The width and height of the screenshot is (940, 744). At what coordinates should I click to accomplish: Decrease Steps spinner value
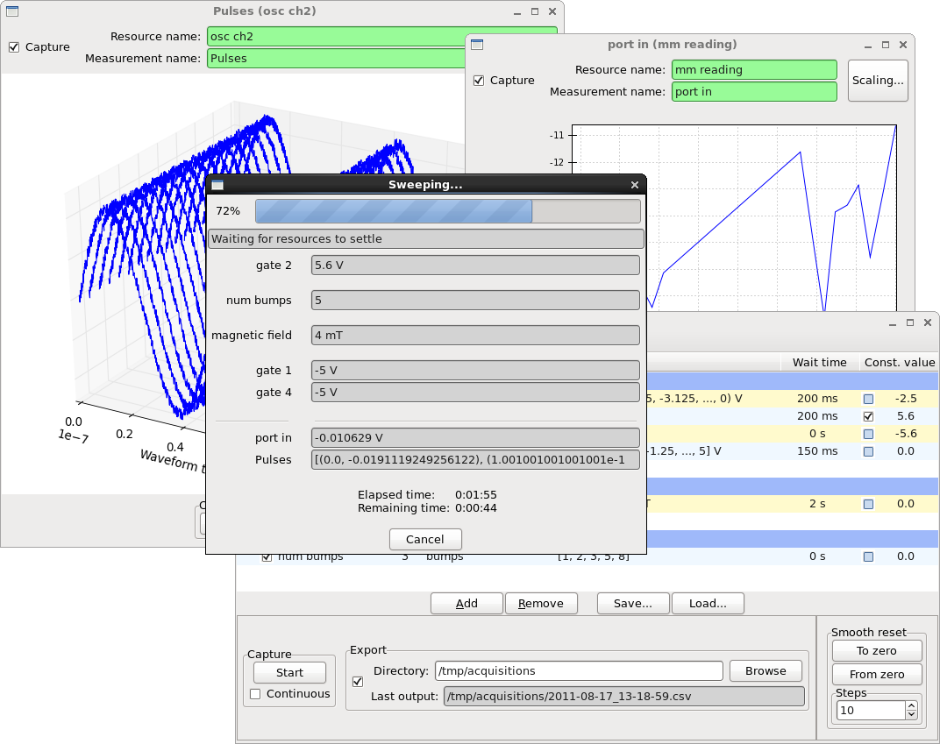(x=911, y=715)
